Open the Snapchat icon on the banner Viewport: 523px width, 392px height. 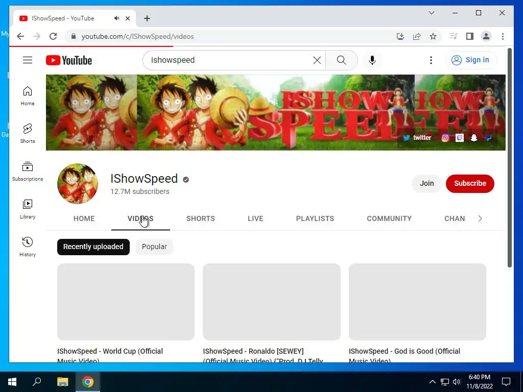[x=474, y=138]
